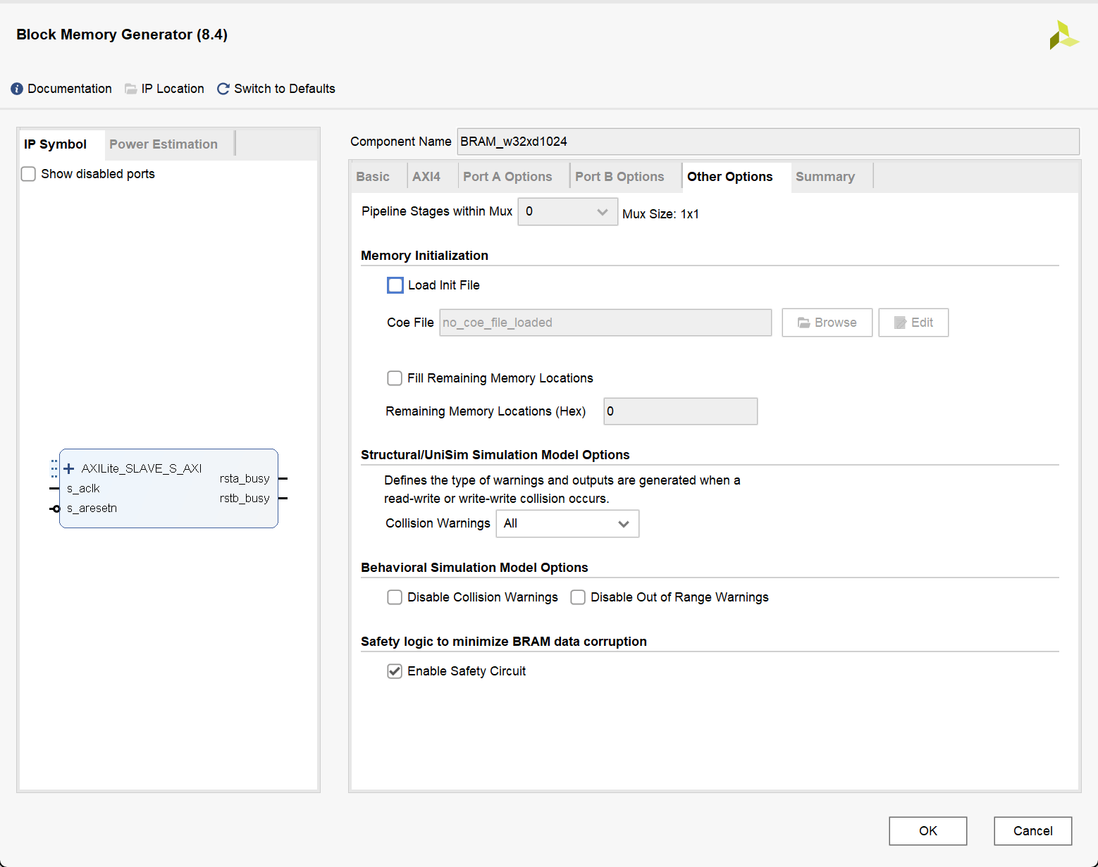
Task: Open the Collision Warnings dropdown
Action: (x=568, y=523)
